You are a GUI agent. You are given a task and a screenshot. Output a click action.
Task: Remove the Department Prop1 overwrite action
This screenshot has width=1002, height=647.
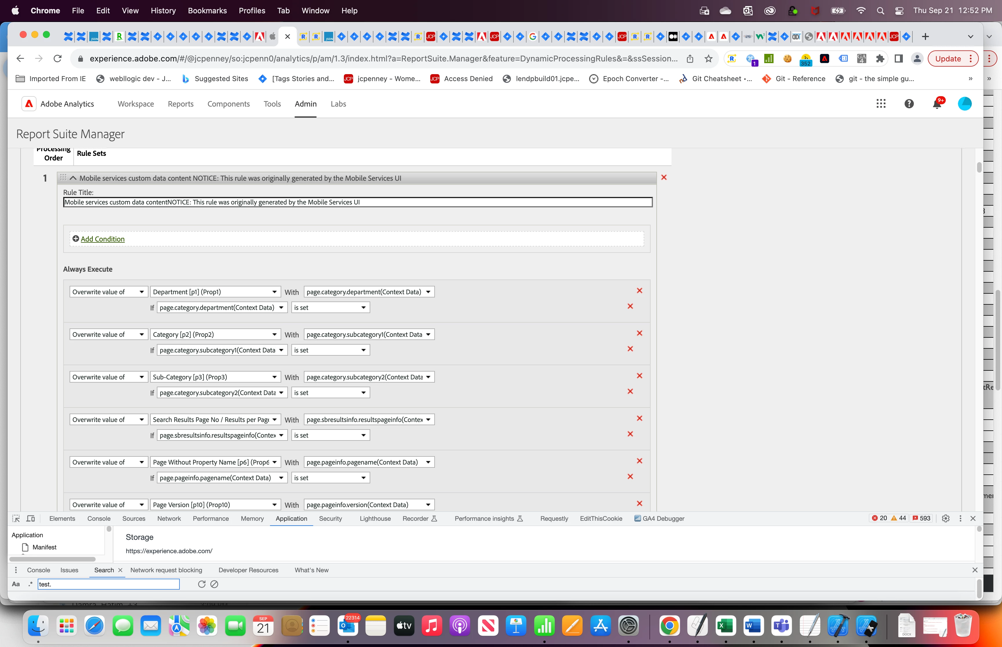(640, 291)
